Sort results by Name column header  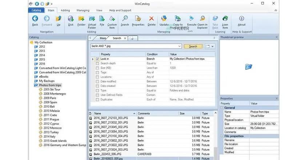[115, 113]
